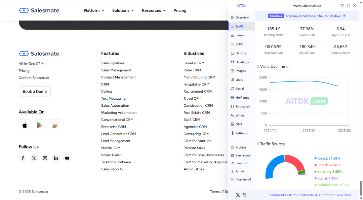Open the Marketing Automation link

point(119,112)
